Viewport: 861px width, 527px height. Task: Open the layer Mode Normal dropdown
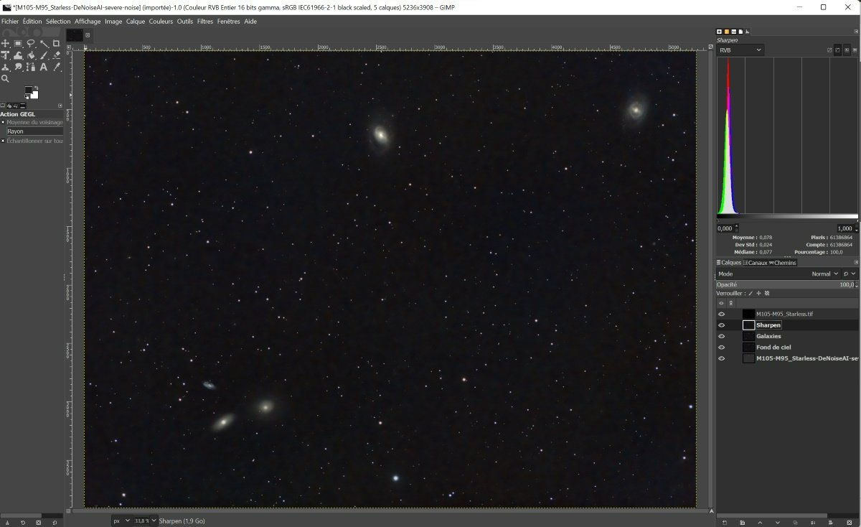[824, 274]
